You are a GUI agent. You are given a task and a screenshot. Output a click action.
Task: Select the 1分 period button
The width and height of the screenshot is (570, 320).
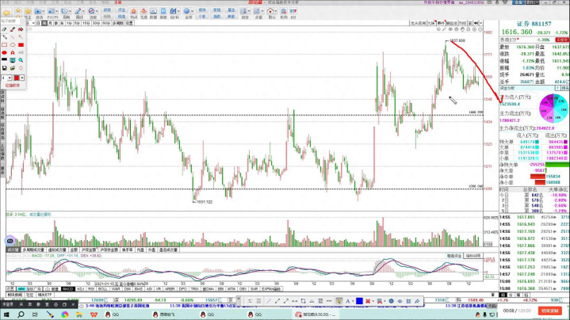(x=69, y=23)
